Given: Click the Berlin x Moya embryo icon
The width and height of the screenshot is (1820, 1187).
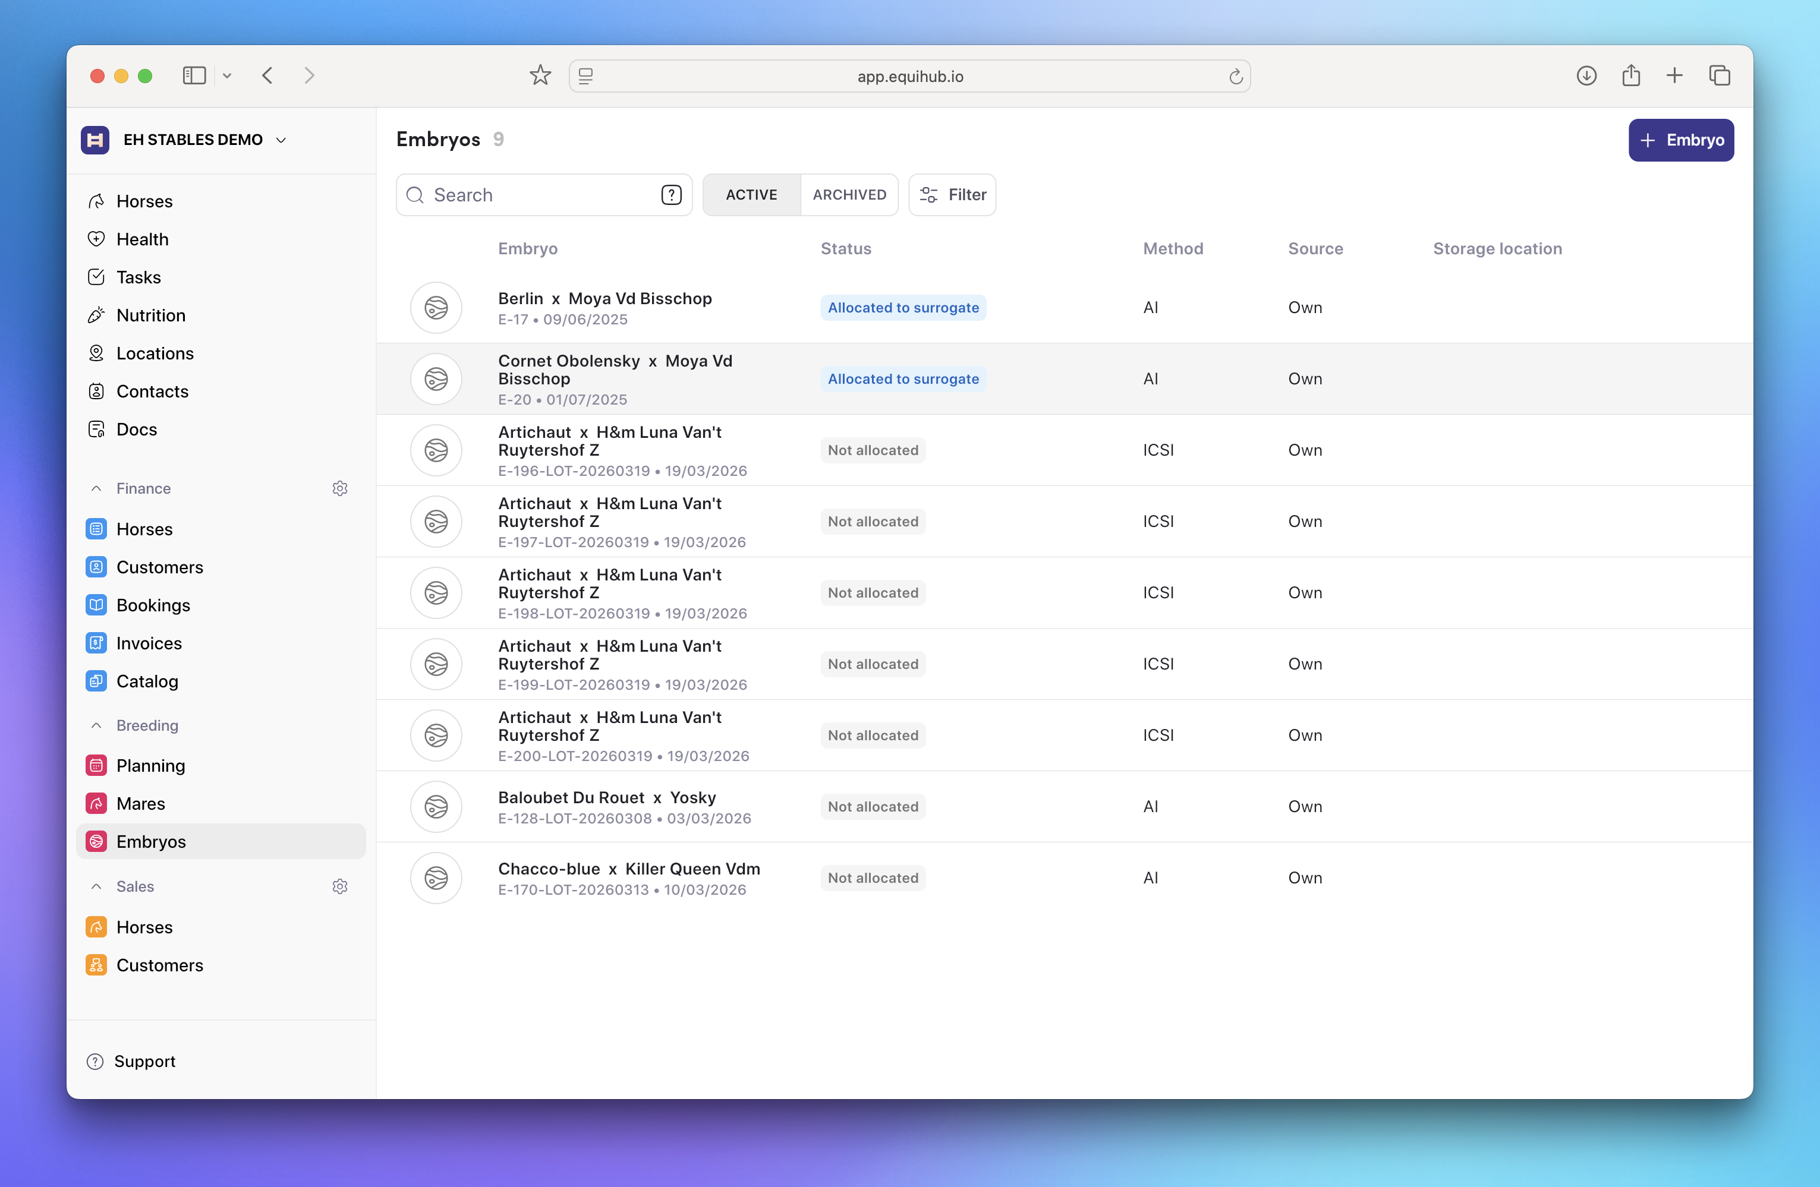Looking at the screenshot, I should [436, 308].
